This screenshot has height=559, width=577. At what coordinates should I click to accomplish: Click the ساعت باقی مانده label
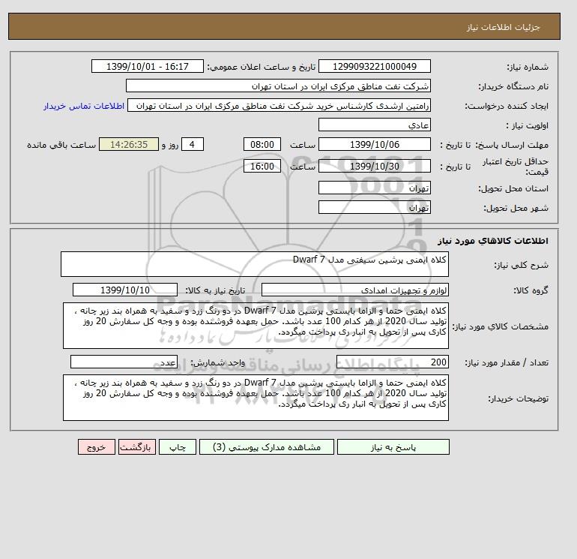[x=61, y=145]
